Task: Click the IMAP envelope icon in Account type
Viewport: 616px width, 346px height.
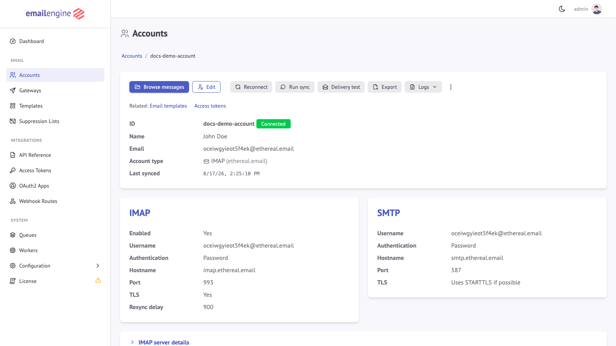Action: click(206, 161)
